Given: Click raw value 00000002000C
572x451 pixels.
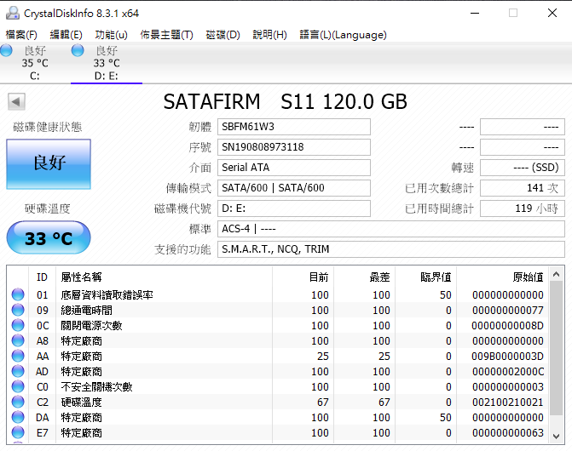Looking at the screenshot, I should 507,371.
